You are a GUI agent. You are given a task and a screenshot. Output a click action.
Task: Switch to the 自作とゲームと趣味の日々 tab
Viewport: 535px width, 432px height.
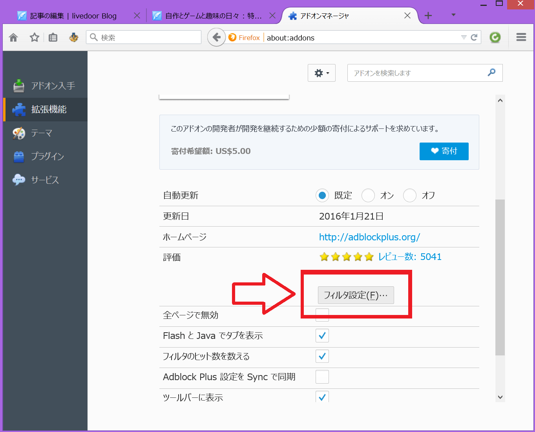214,16
